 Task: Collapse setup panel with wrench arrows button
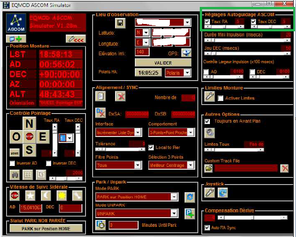76,39
